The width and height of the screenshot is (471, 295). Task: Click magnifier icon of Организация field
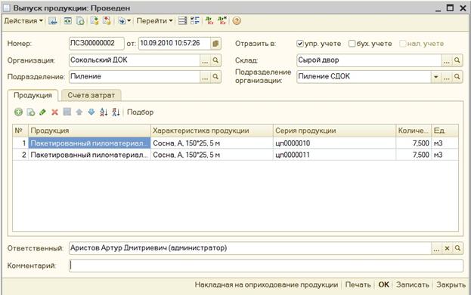point(215,60)
